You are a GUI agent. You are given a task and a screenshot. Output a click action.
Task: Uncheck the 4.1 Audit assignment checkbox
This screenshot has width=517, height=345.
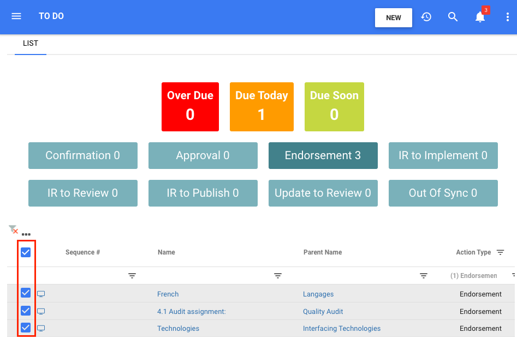26,311
